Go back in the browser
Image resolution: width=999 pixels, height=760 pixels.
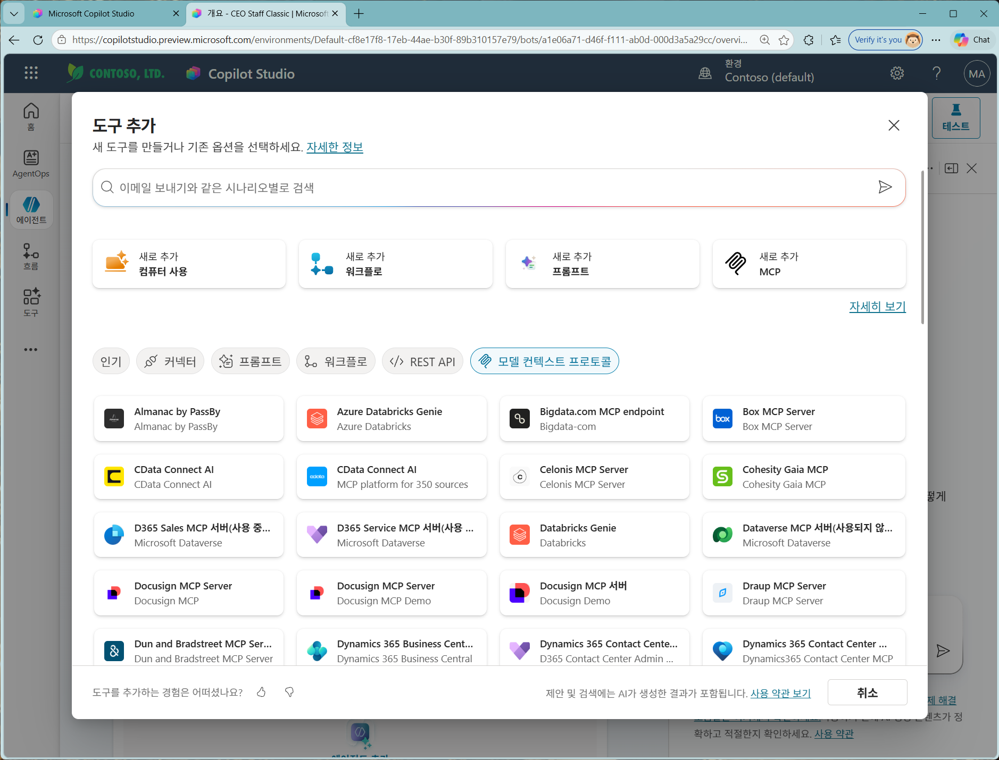click(14, 40)
